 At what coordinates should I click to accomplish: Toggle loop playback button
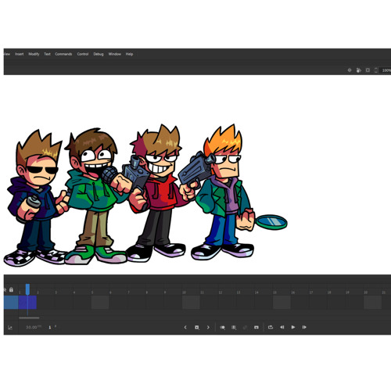pyautogui.click(x=271, y=327)
